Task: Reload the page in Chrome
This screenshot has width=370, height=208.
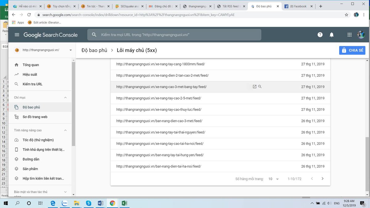Action: 29,14
